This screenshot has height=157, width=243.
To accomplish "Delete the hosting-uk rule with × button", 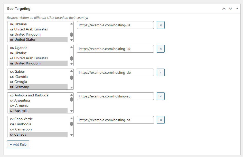I will click(x=161, y=49).
